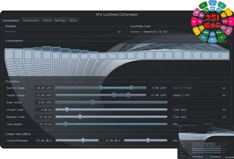This screenshot has height=159, width=234.
Task: Click the Release time slider handle
Action: pyautogui.click(x=80, y=117)
